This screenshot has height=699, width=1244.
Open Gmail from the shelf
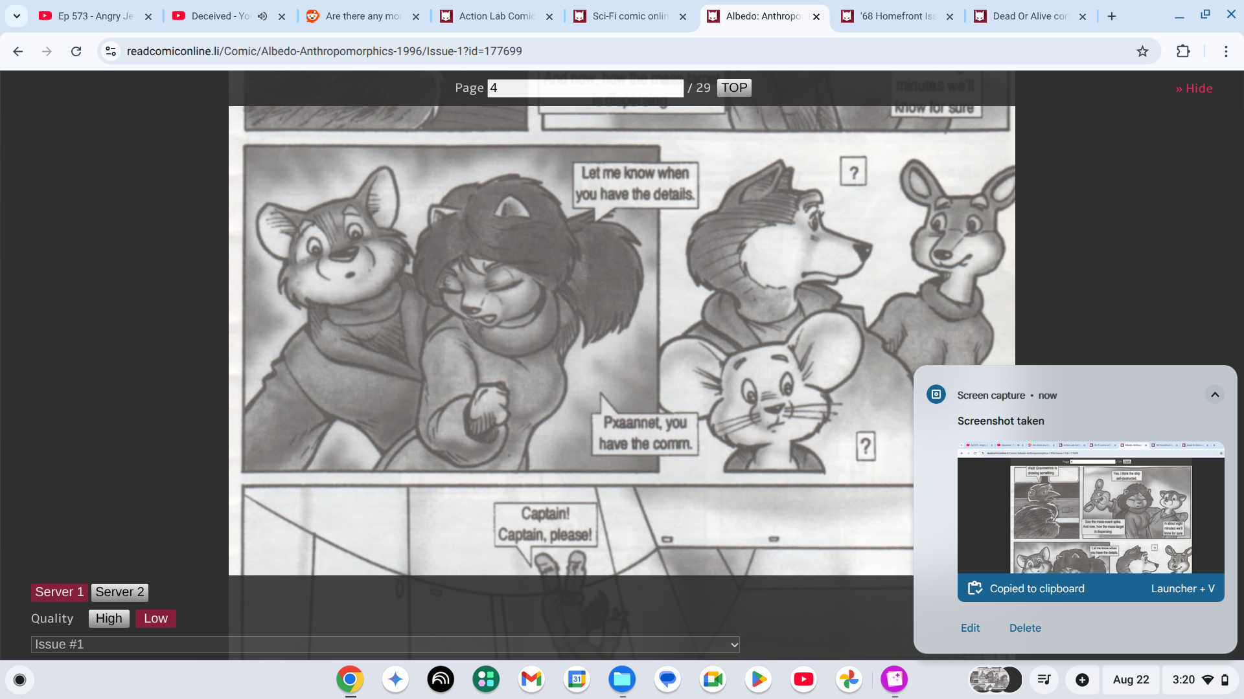pos(531,679)
